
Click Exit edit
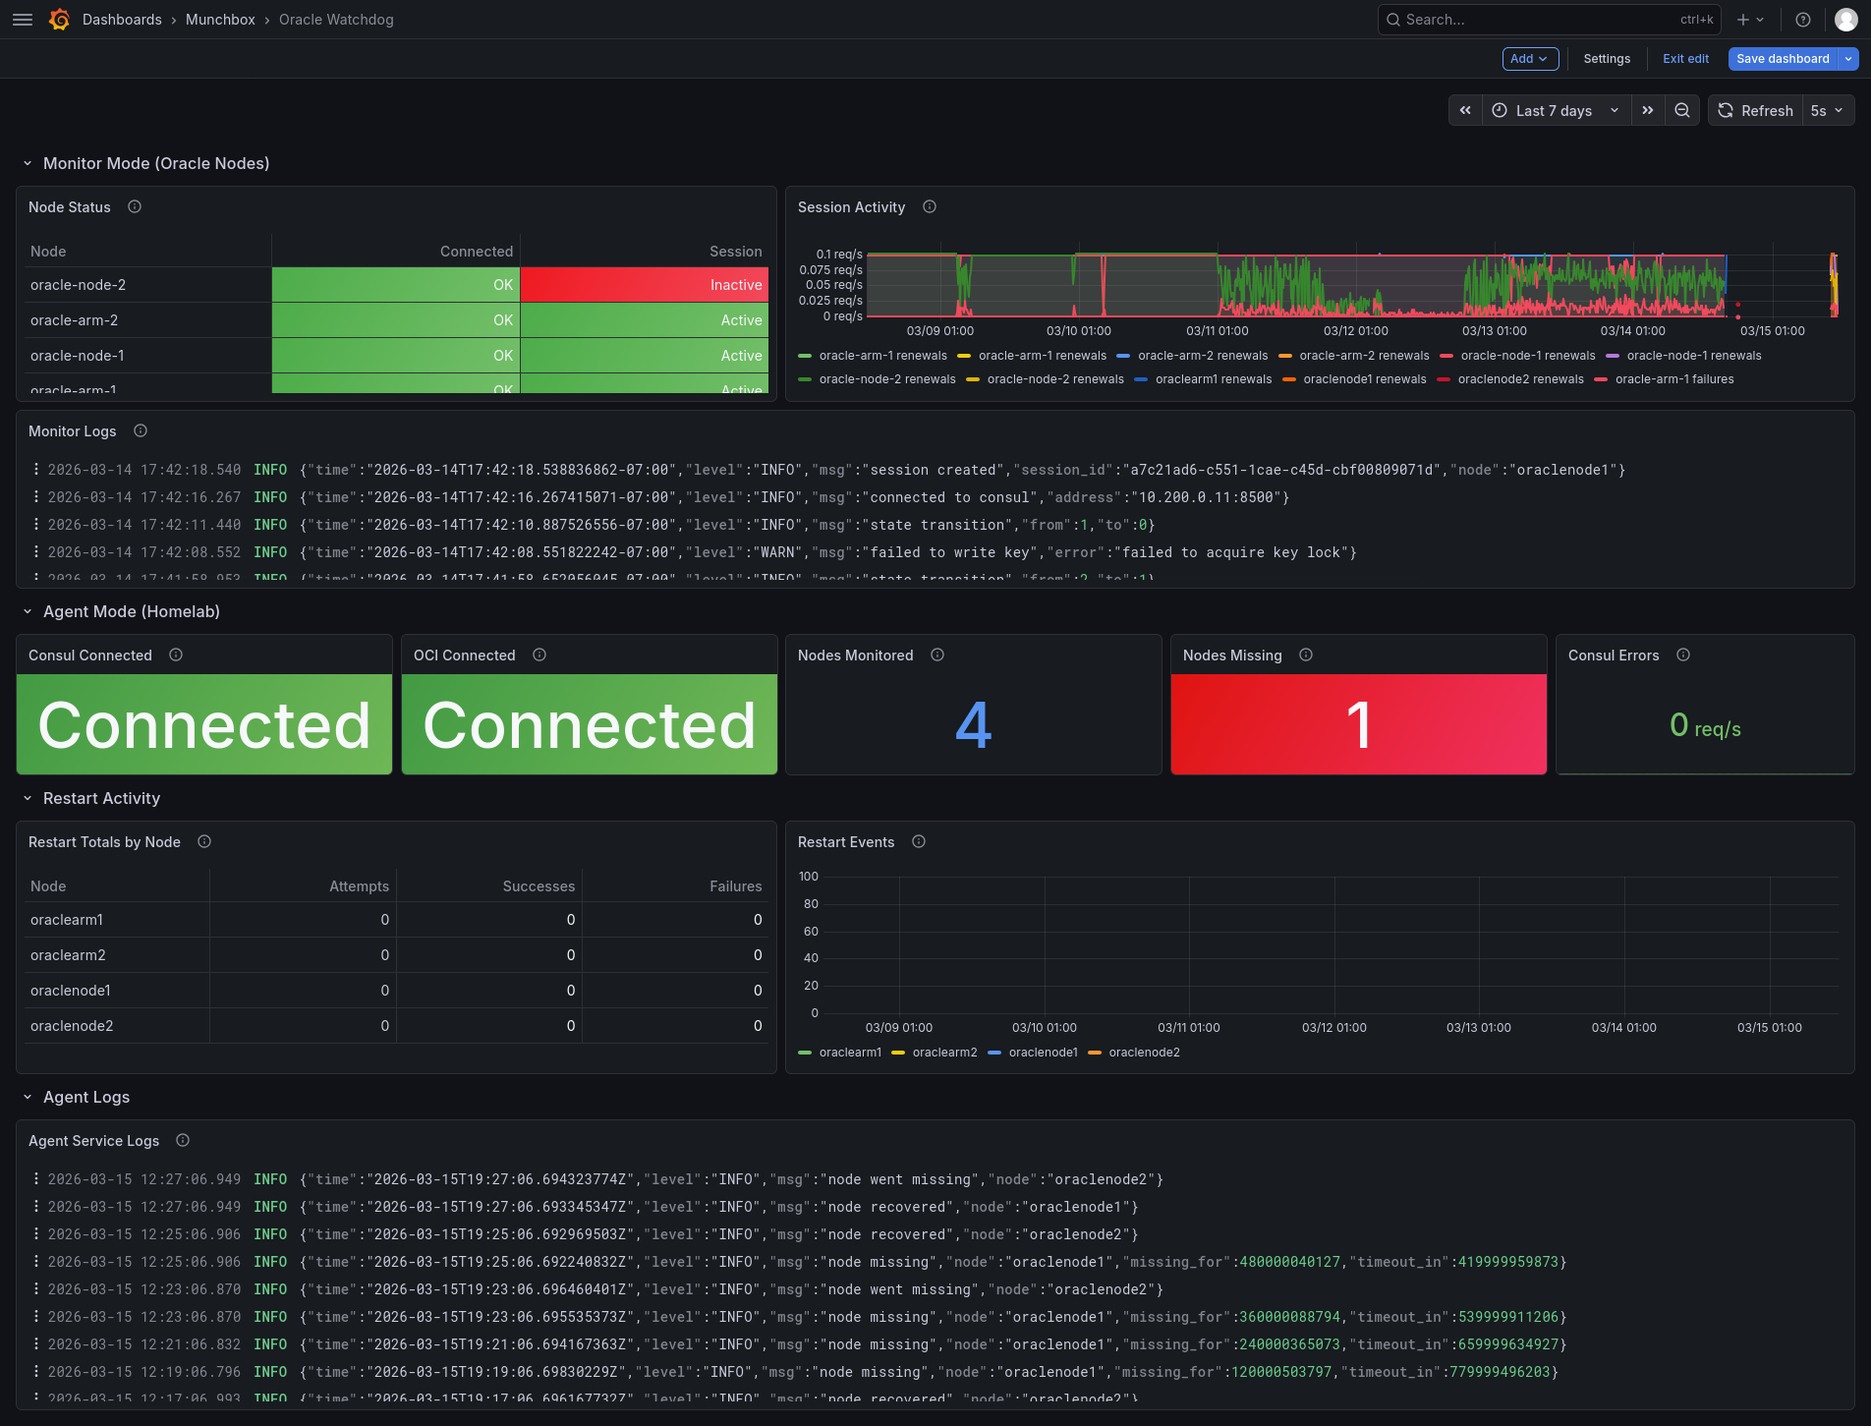[x=1685, y=59]
